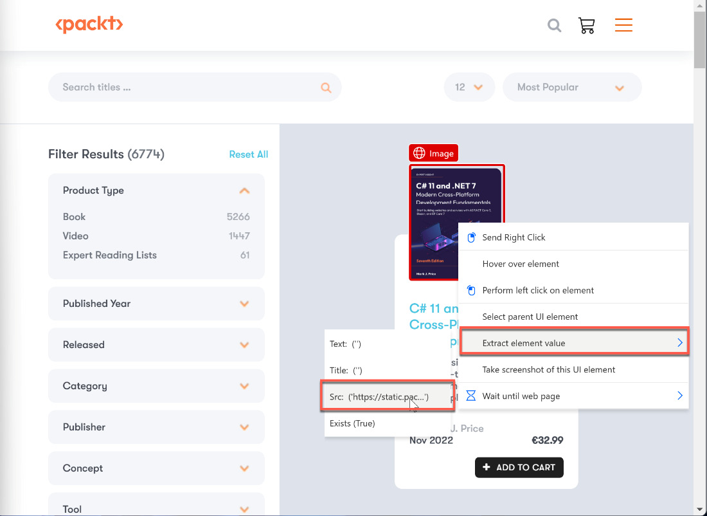The image size is (707, 516).
Task: Select the Exists (True) submenu entry
Action: coord(388,423)
